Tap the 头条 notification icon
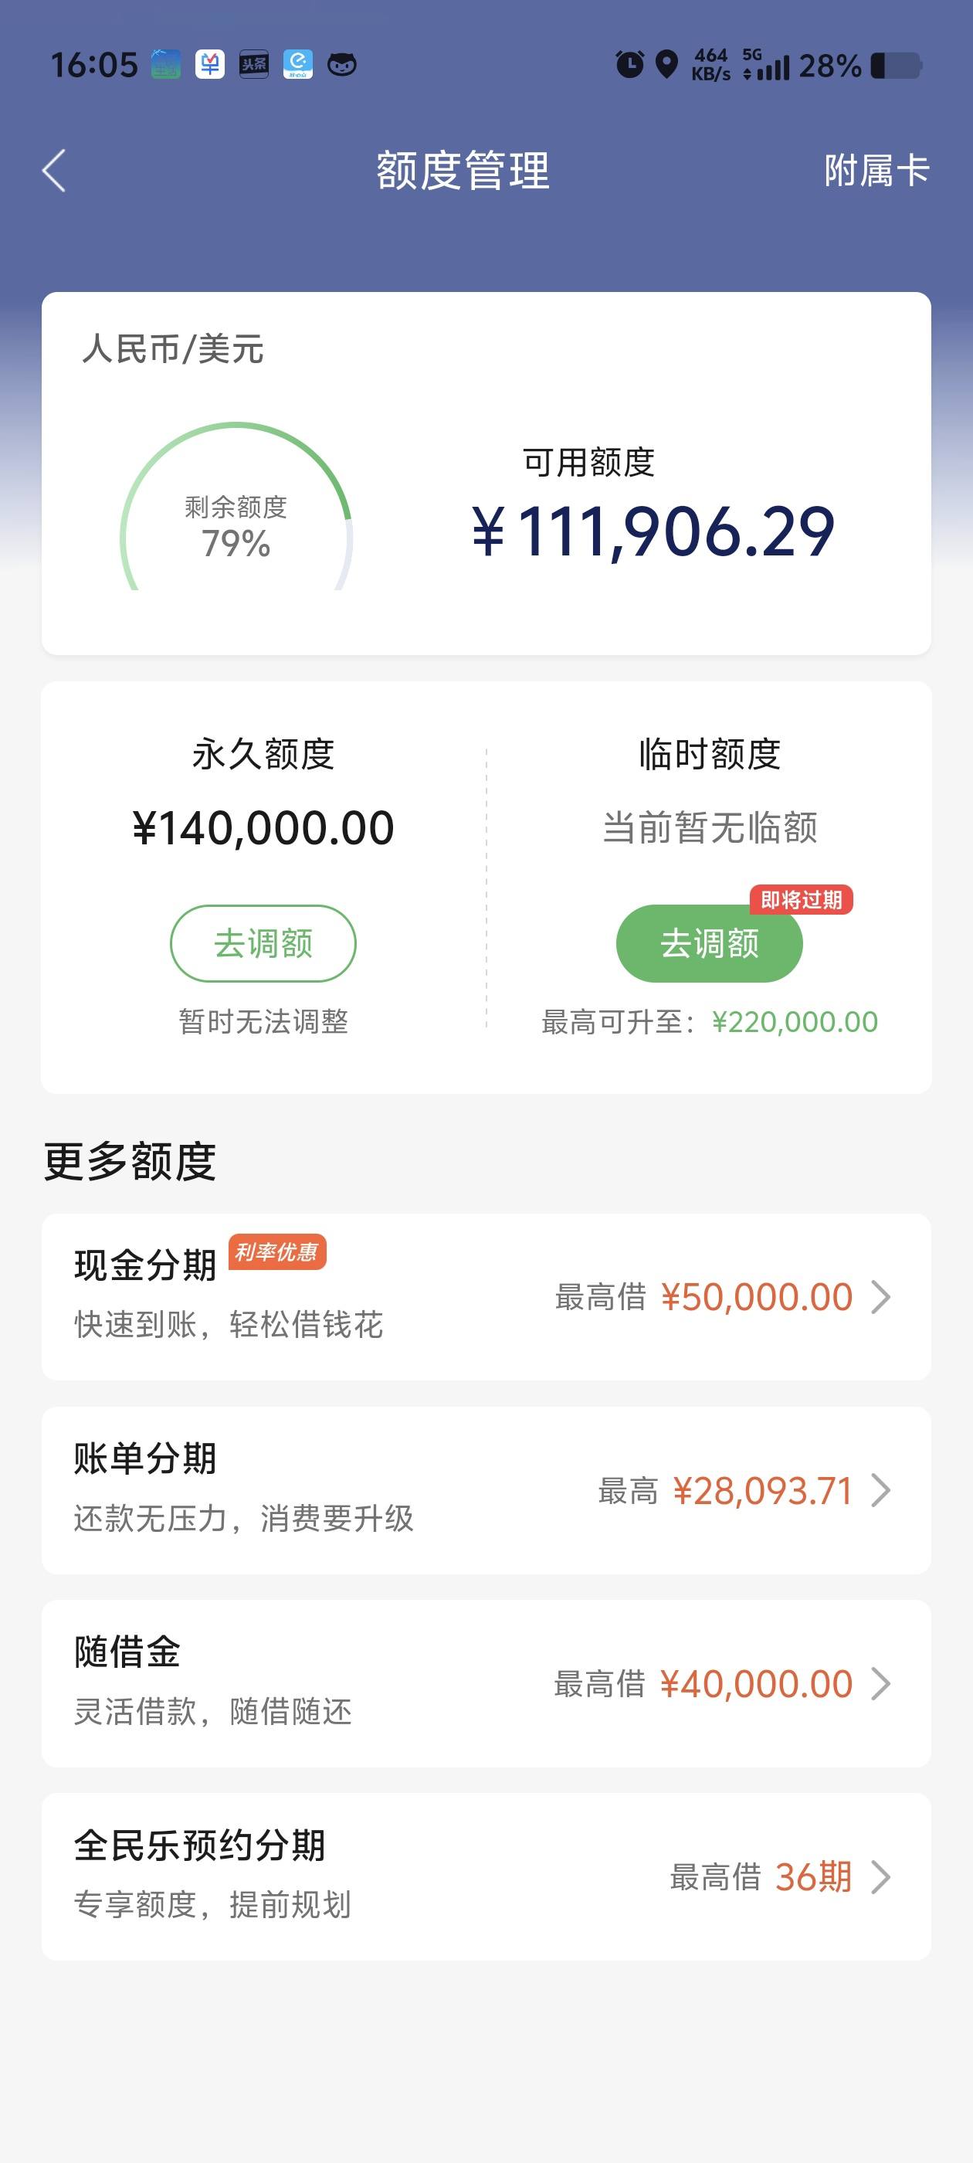 pyautogui.click(x=253, y=65)
